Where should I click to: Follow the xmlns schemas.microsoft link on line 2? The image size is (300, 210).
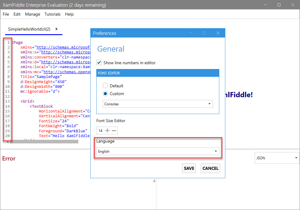tap(63, 47)
